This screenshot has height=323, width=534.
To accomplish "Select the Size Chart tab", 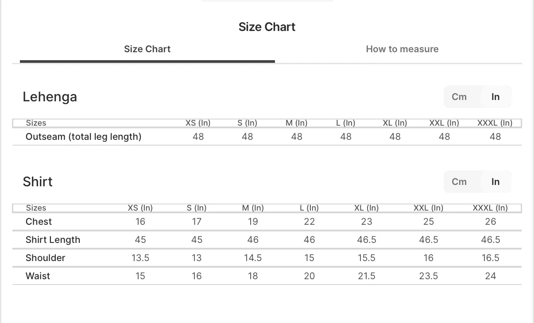I will [147, 49].
